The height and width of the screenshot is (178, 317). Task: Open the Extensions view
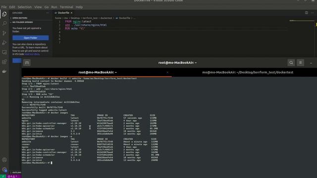(4, 62)
